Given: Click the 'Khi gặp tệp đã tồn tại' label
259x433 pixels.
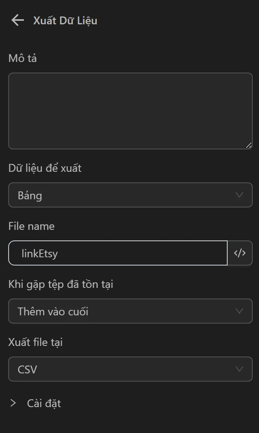Looking at the screenshot, I should click(61, 284).
